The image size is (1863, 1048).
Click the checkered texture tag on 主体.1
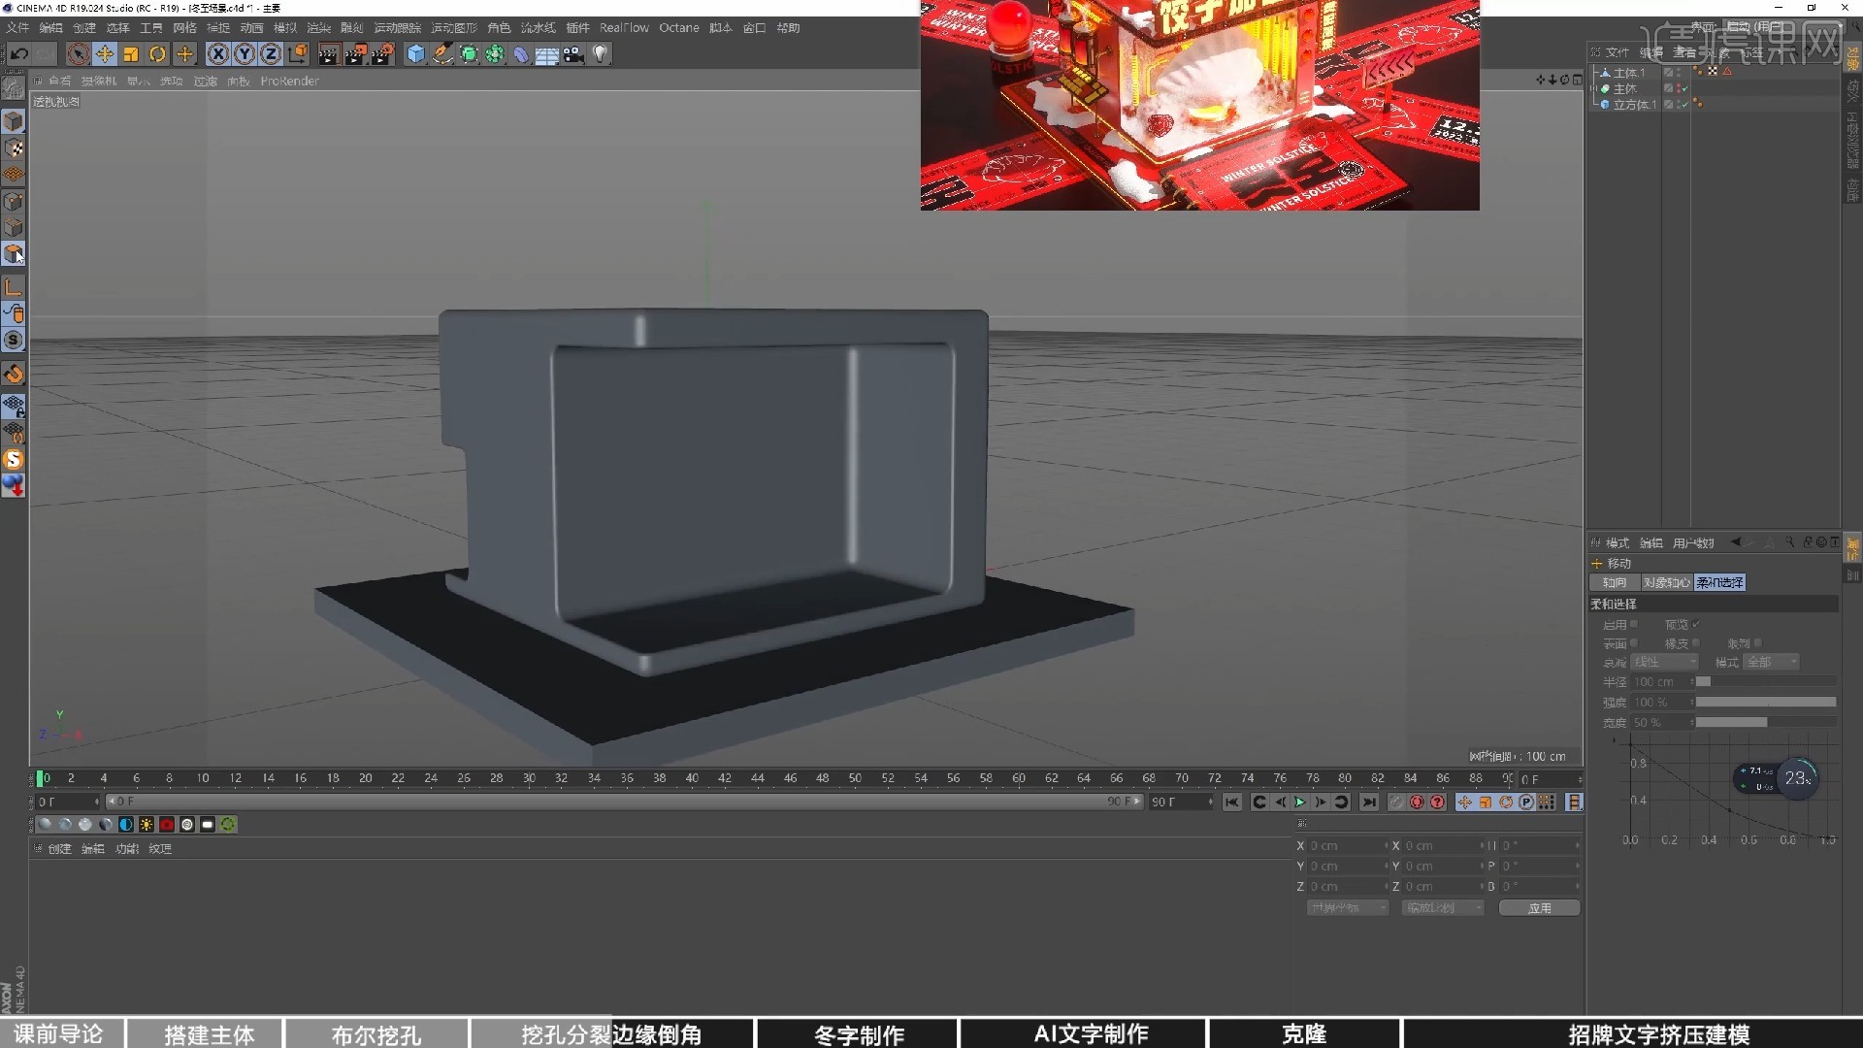[1713, 72]
